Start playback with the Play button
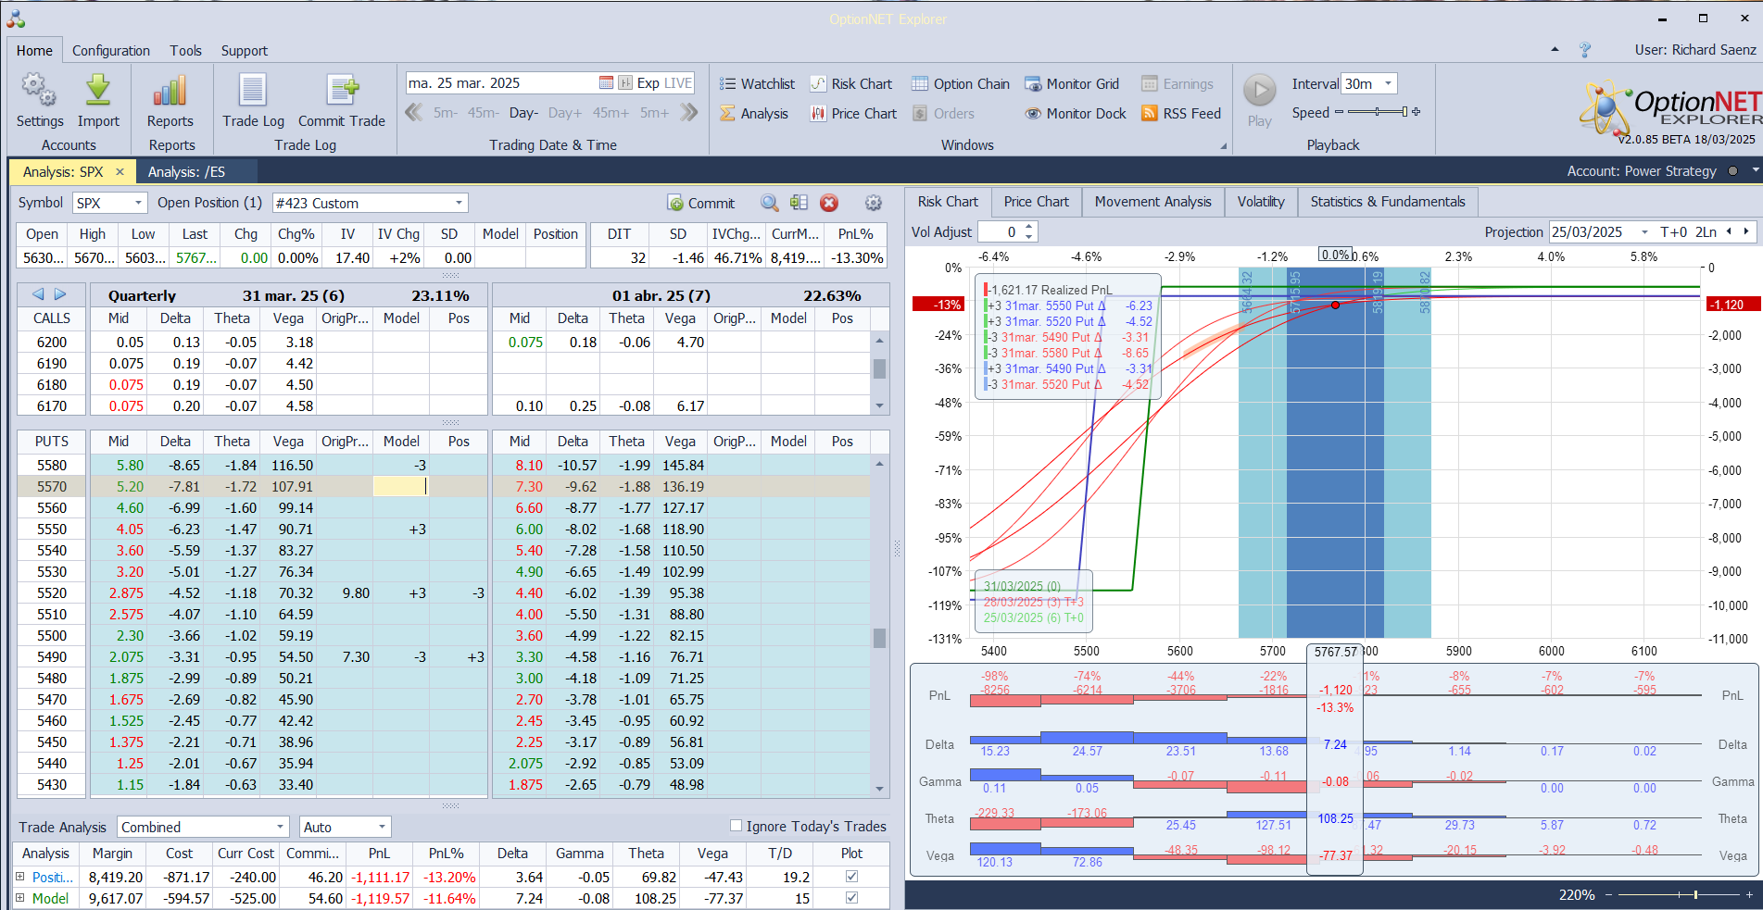The image size is (1763, 910). (1259, 100)
